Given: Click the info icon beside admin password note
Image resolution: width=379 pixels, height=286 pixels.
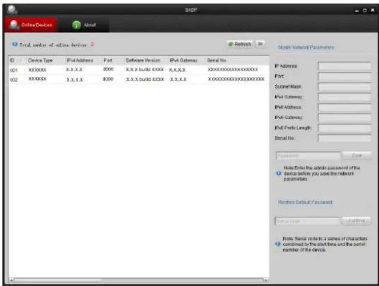Looking at the screenshot, I should (278, 173).
